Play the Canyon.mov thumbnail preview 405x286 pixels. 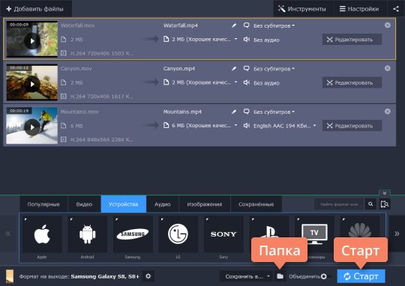click(32, 84)
